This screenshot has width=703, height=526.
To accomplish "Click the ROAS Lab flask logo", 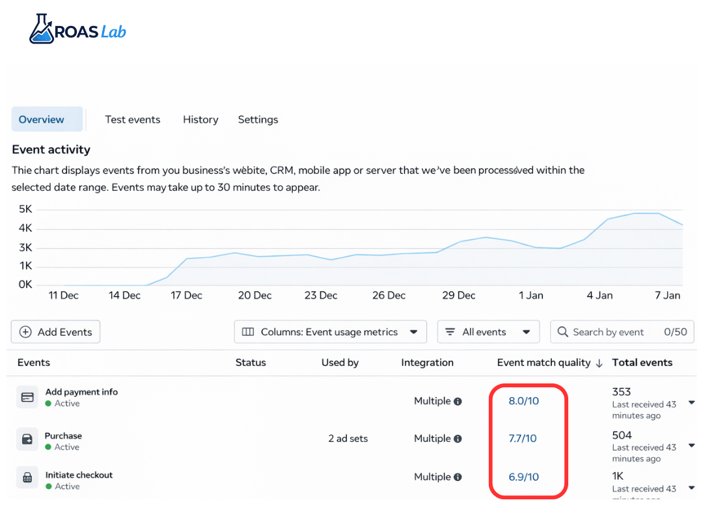I will coord(42,27).
